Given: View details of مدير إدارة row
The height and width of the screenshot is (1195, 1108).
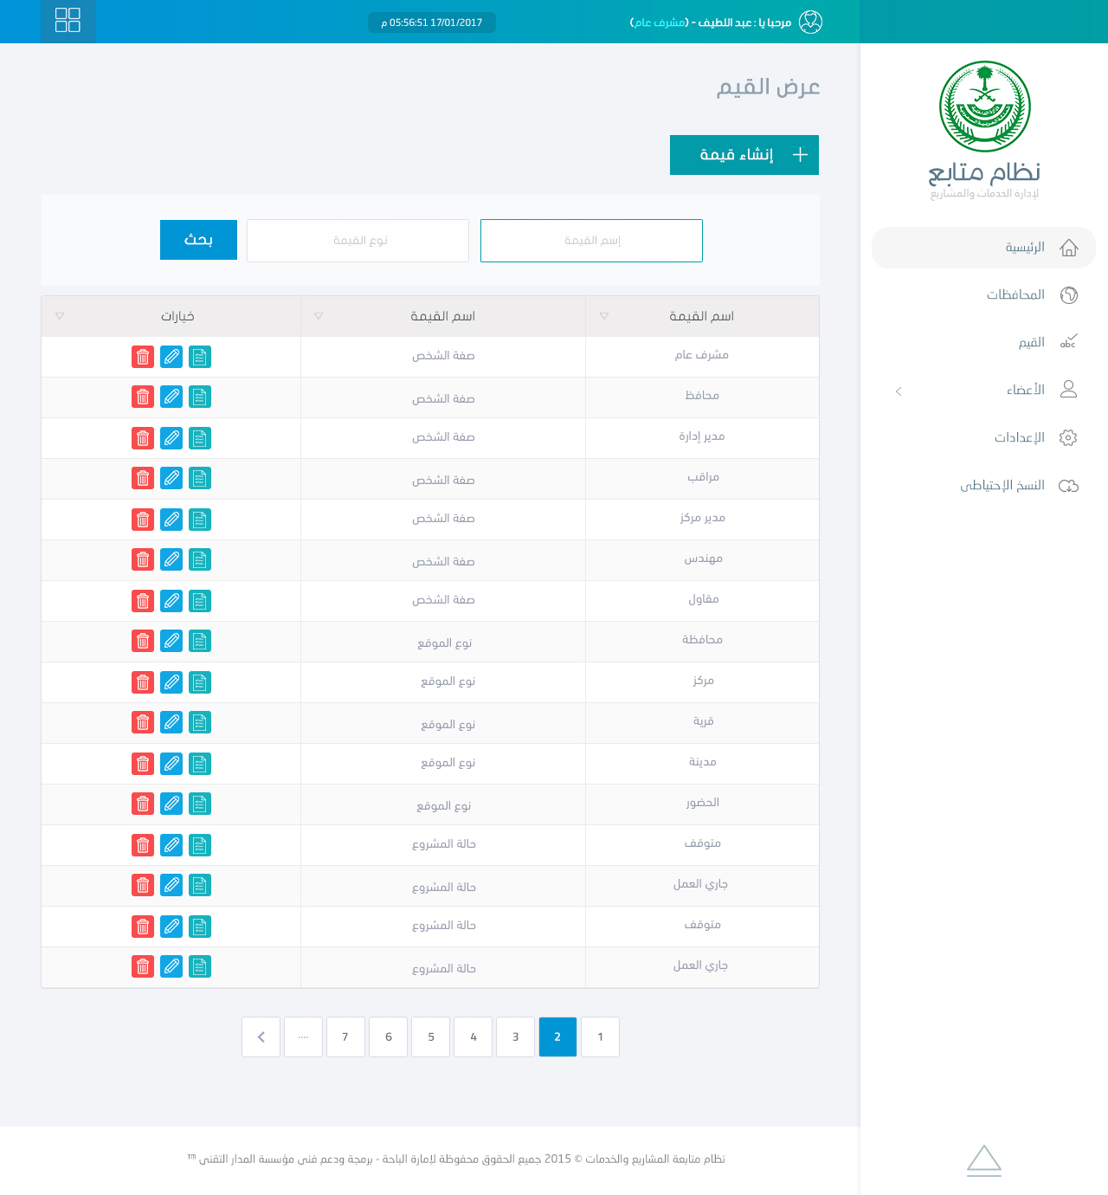Looking at the screenshot, I should (x=200, y=438).
